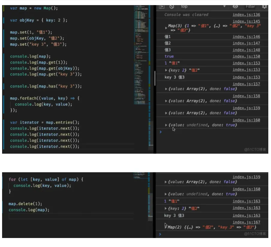Click console output line '值2'

click(168, 43)
